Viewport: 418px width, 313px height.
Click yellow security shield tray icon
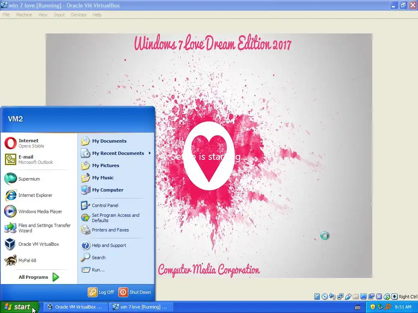(373, 307)
